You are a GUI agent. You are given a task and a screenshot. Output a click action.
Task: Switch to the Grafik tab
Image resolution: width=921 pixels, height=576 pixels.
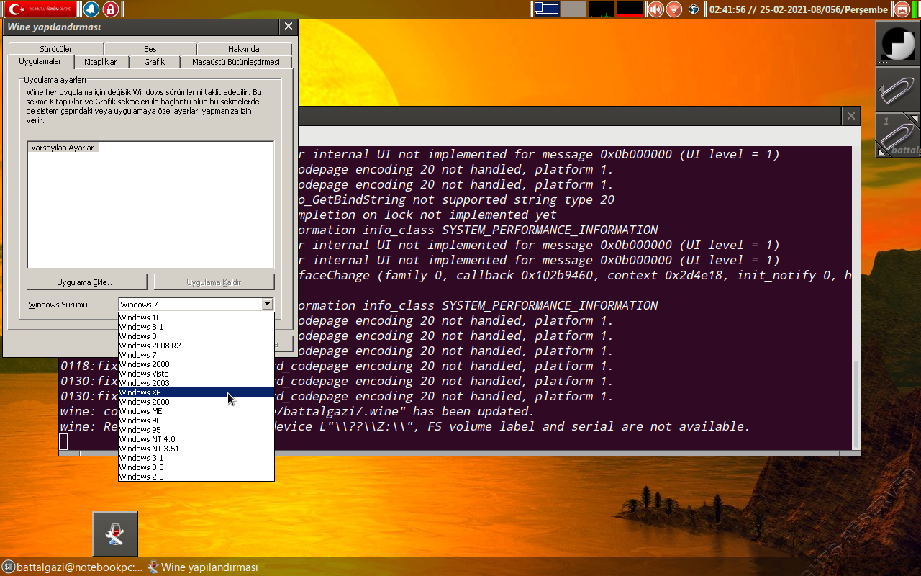pos(154,62)
